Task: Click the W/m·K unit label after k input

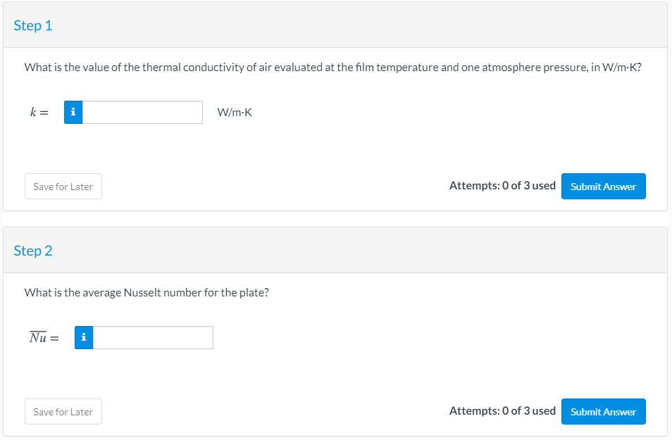Action: [235, 113]
